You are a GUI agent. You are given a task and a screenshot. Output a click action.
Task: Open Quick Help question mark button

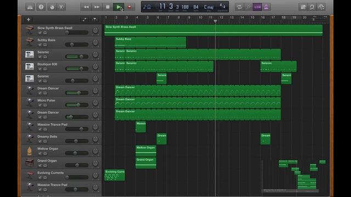click(x=41, y=7)
